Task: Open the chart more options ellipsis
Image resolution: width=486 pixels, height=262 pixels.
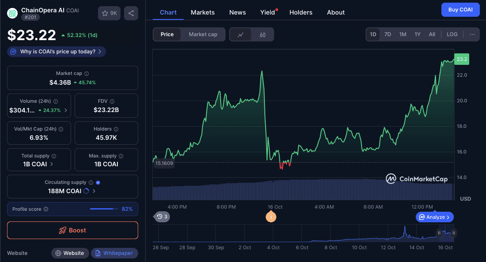Action: tap(472, 34)
